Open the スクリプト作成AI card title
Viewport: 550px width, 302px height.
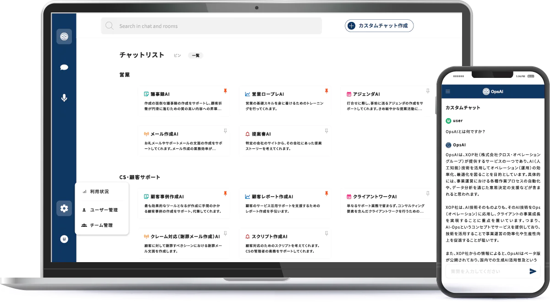(x=270, y=236)
